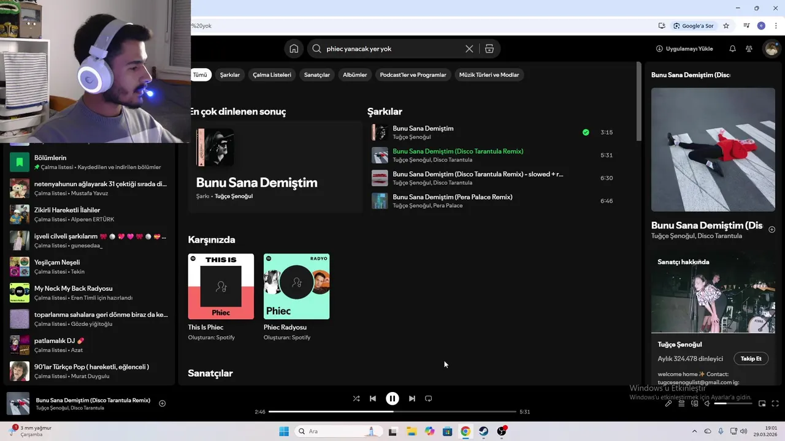Adjust the volume slider
785x441 pixels.
tap(733, 404)
